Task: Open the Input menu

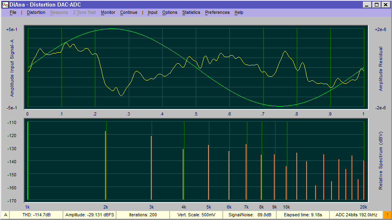Action: click(152, 12)
